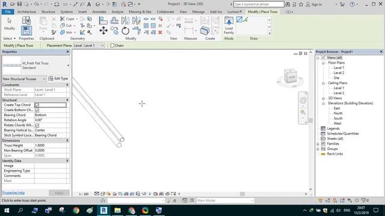Switch to the Manage ribbon tab
Screen dimensions: 385x216
coord(198,12)
